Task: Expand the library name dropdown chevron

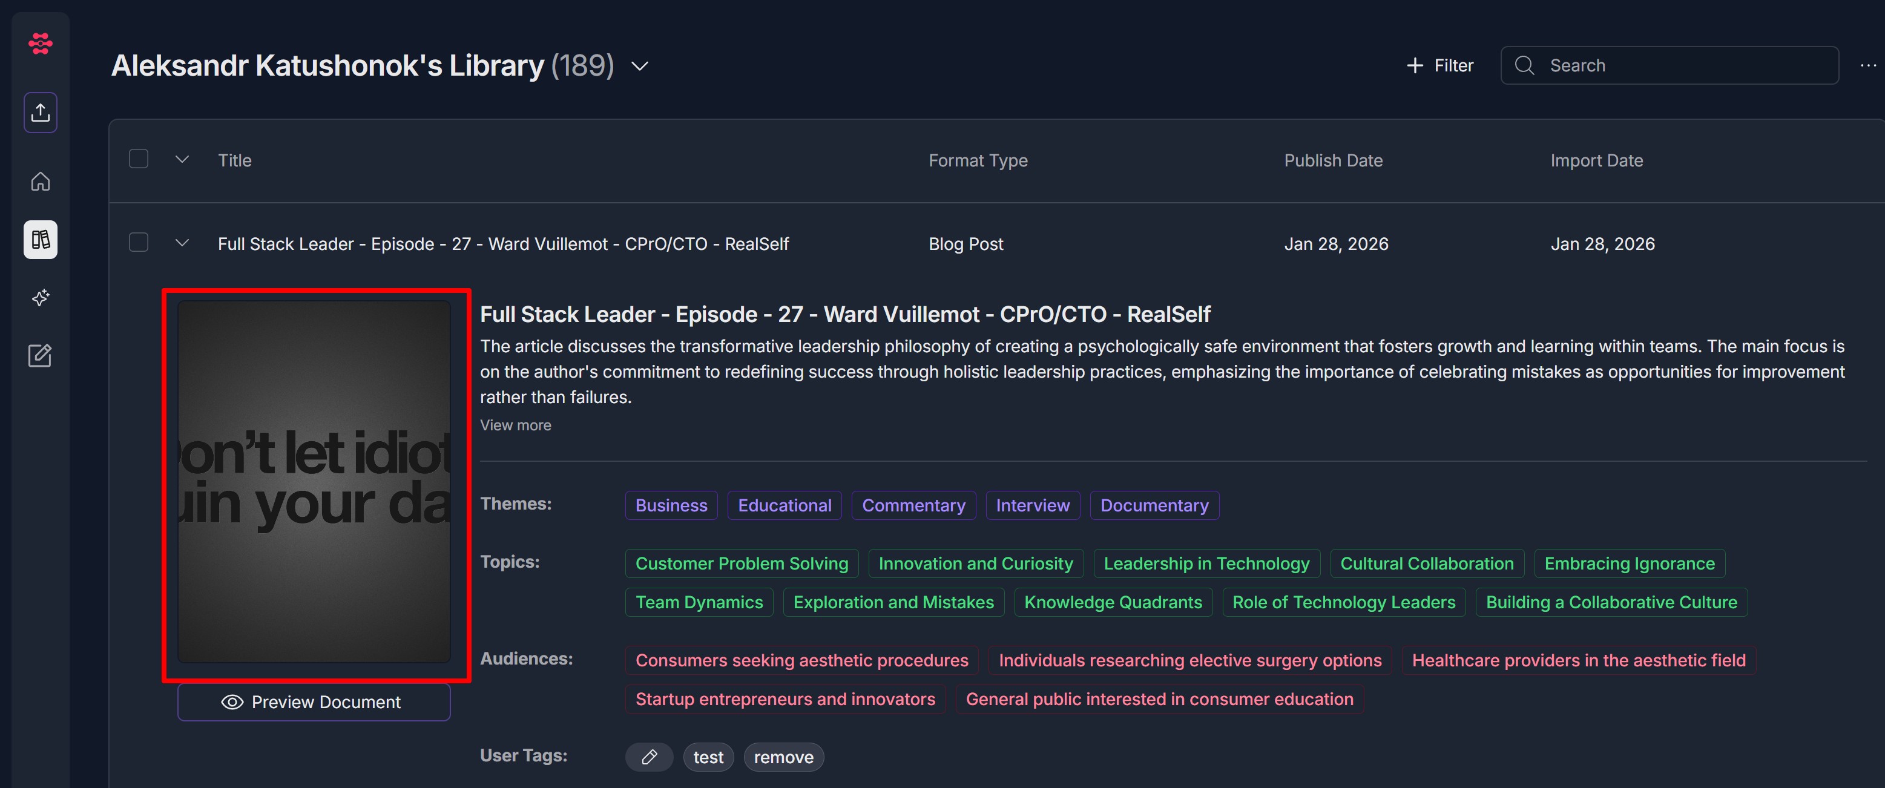Action: pyautogui.click(x=640, y=67)
